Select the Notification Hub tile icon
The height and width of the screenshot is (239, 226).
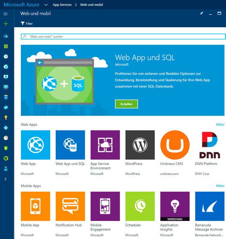click(70, 206)
